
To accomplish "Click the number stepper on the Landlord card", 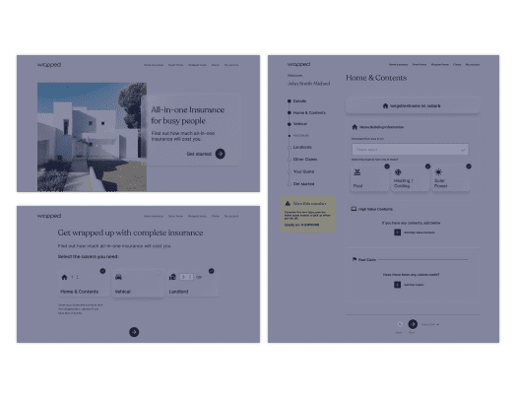I will tap(186, 277).
